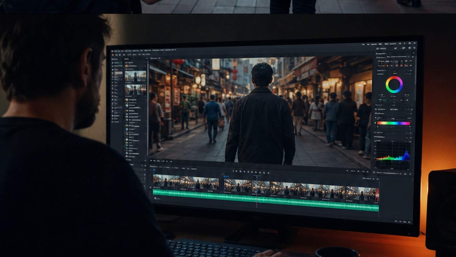Click the circular color wheel in the right panel
This screenshot has width=456, height=257.
(394, 85)
